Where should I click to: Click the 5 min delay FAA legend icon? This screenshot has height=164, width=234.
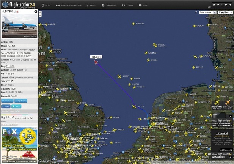(x=228, y=103)
